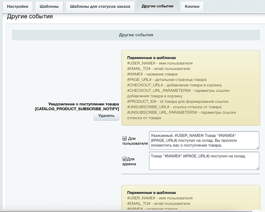This screenshot has width=265, height=212.
Task: Click the Другие события page heading
Action: [30, 17]
